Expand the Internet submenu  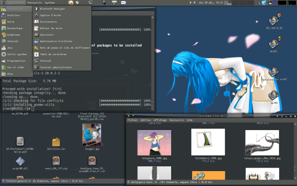(16, 41)
